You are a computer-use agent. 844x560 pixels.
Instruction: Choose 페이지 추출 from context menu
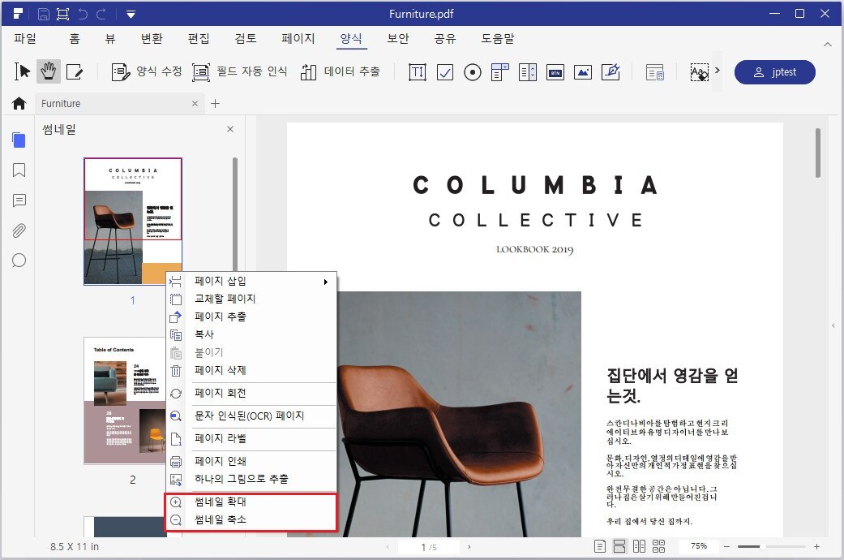pyautogui.click(x=251, y=317)
